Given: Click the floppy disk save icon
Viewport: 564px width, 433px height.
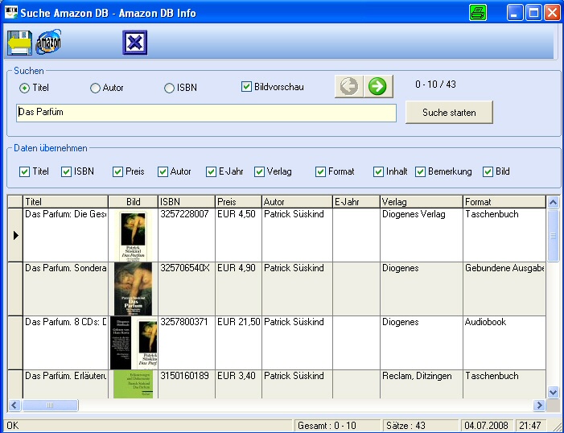Looking at the screenshot, I should (x=19, y=42).
